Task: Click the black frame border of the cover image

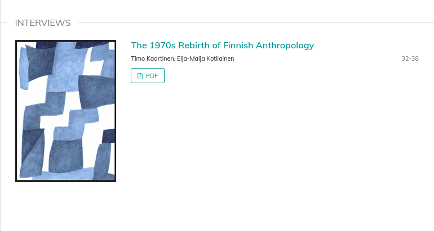Action: pyautogui.click(x=16, y=111)
